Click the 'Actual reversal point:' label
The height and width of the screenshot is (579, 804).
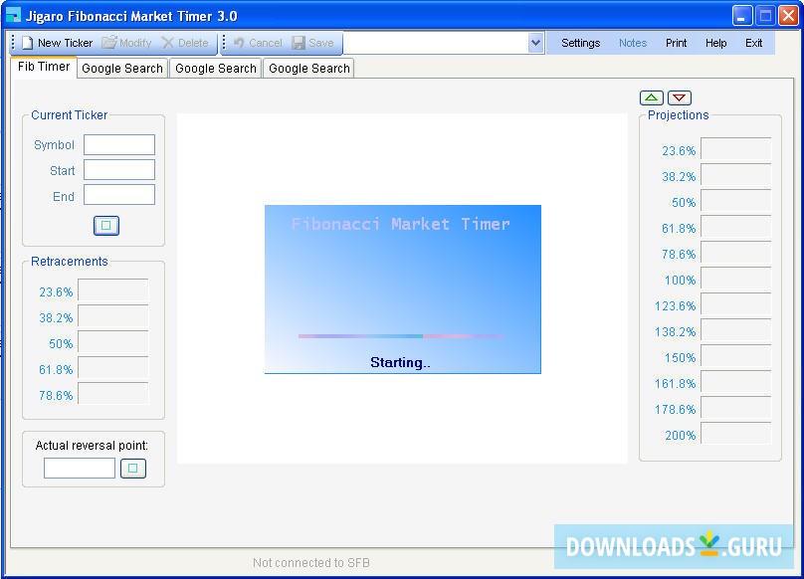click(92, 445)
